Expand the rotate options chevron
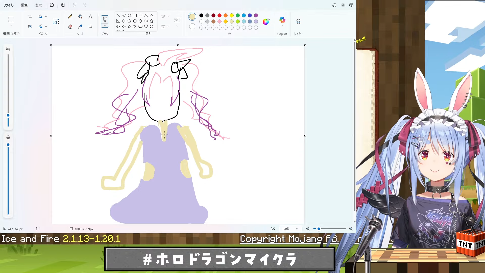 46,16
